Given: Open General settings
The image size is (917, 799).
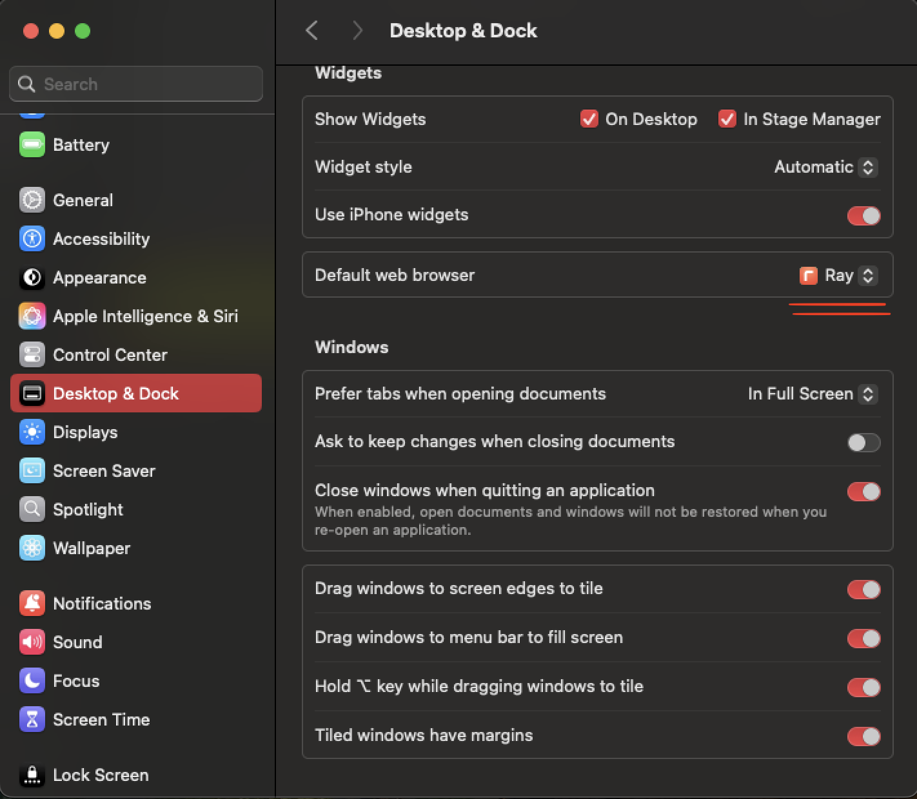Looking at the screenshot, I should pos(136,200).
